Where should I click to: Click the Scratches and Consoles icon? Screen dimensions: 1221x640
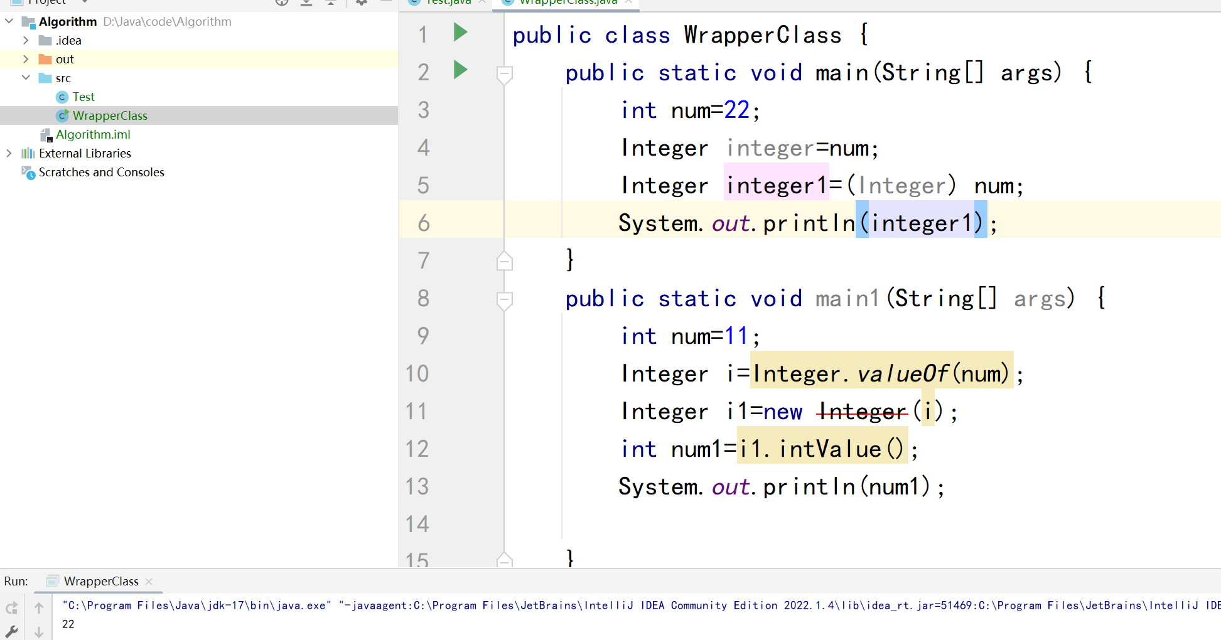28,173
